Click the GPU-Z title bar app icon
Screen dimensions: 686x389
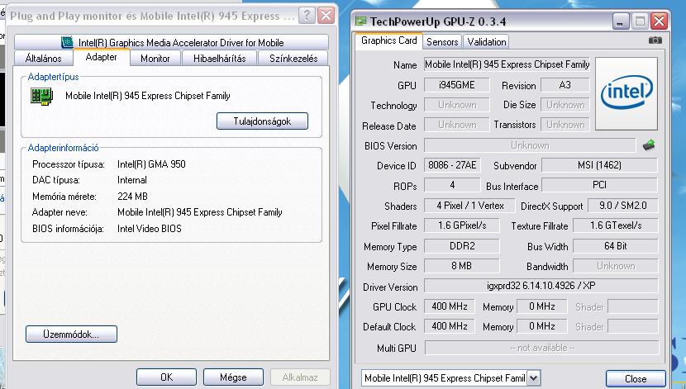click(x=360, y=21)
